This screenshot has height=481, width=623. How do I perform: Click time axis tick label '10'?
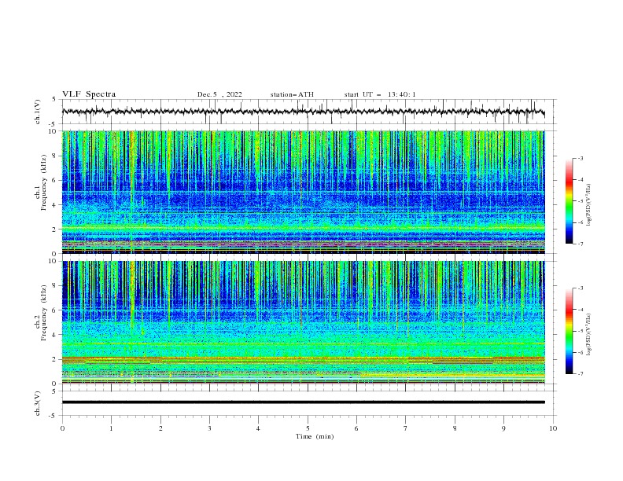(x=553, y=428)
